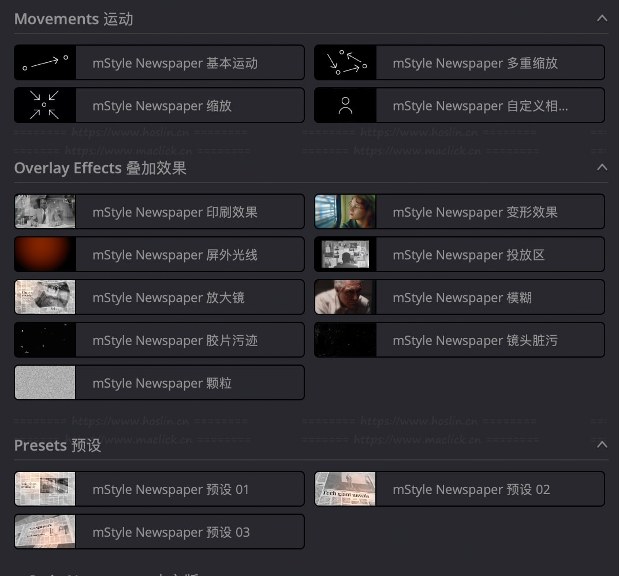Open mStyle Newspaper 多重缩放 effect
Viewport: 619px width, 576px height.
pyautogui.click(x=460, y=62)
